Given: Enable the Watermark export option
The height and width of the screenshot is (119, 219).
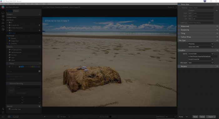Looking at the screenshot, I should [x=179, y=26].
